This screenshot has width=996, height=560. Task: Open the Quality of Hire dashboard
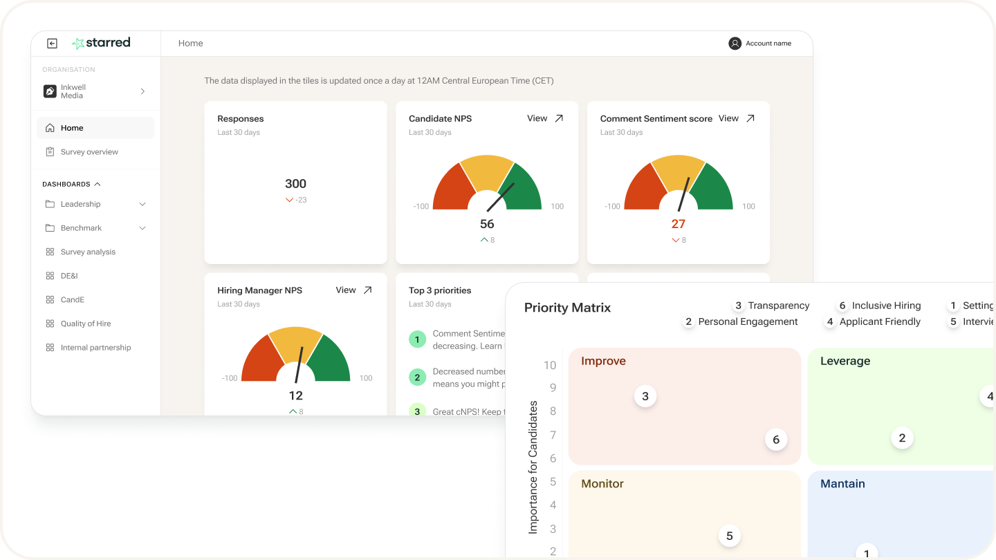pyautogui.click(x=86, y=324)
